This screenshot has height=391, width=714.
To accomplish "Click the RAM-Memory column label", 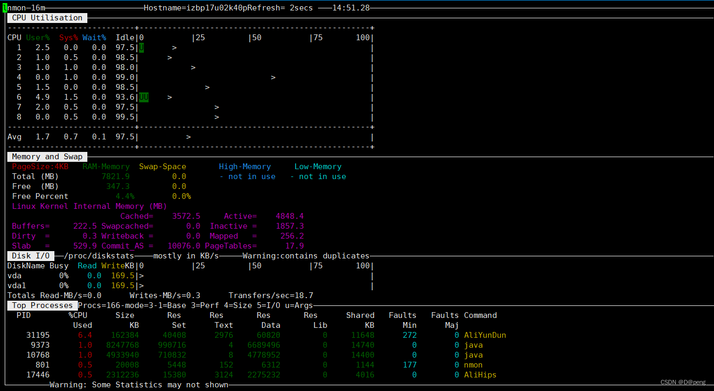I will click(106, 167).
